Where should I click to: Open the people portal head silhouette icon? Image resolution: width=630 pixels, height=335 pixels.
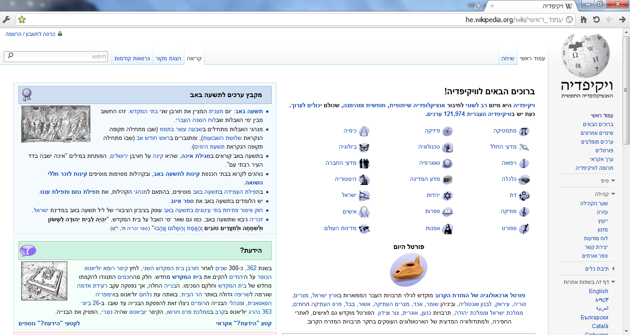coord(364,212)
